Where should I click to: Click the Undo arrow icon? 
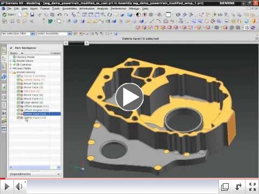pyautogui.click(x=59, y=15)
